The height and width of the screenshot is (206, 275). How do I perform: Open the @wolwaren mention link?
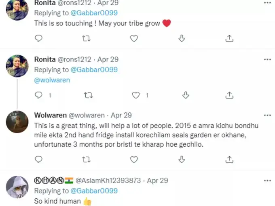52,80
